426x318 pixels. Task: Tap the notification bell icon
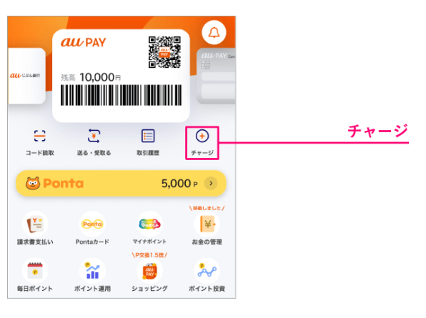(214, 33)
